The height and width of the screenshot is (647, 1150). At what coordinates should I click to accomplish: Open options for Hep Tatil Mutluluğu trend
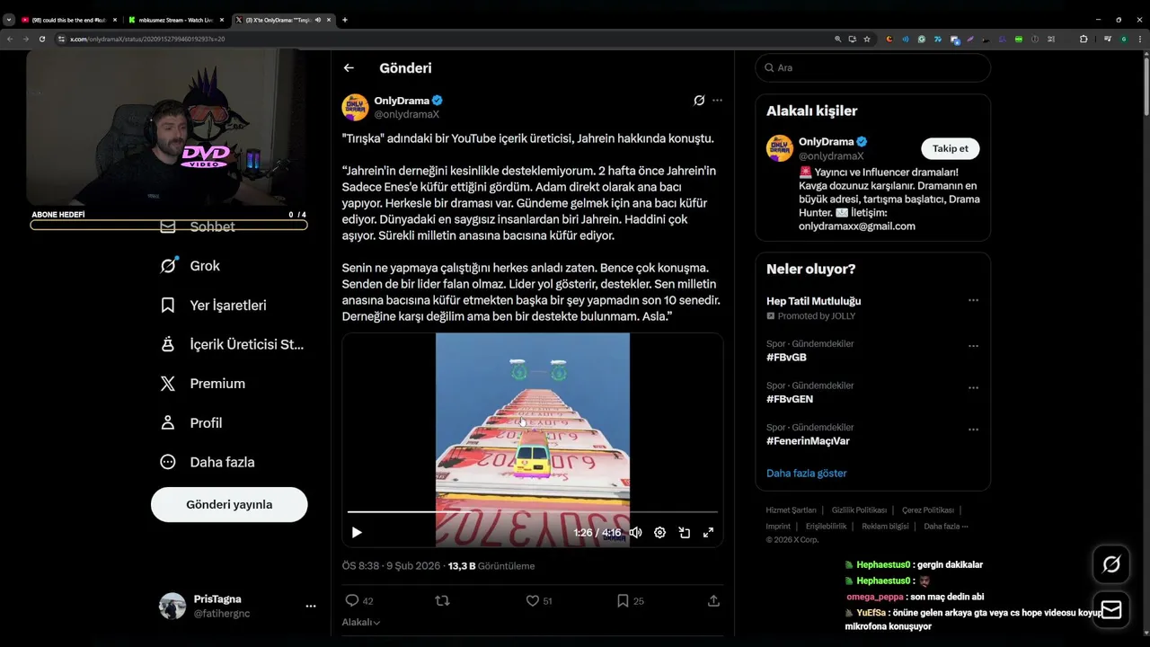point(973,301)
